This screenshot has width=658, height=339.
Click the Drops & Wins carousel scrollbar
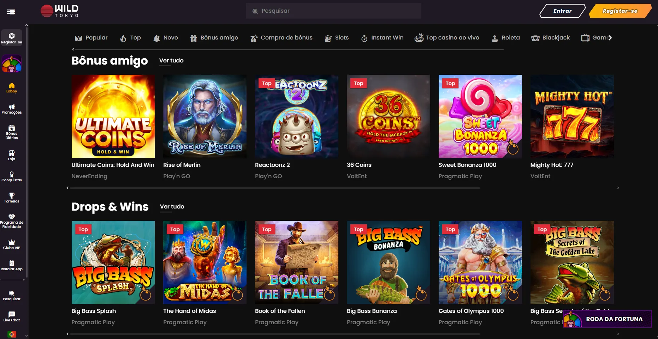(x=275, y=334)
